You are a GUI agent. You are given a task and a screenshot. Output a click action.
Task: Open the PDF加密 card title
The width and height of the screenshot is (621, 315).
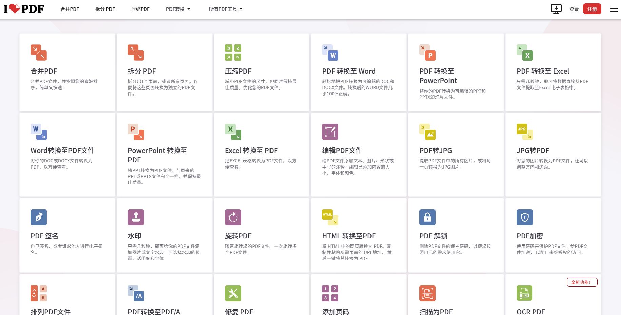tap(530, 236)
